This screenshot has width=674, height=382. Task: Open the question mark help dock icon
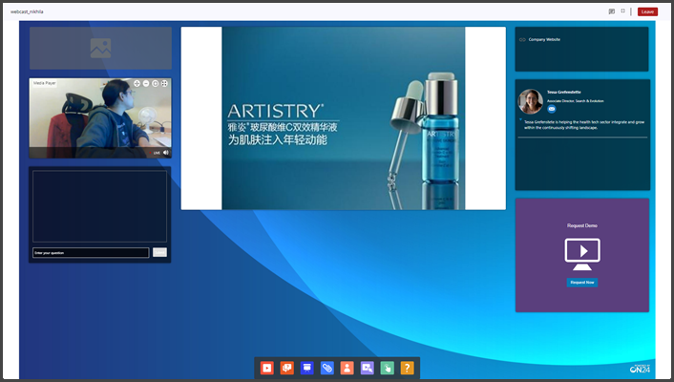[407, 368]
